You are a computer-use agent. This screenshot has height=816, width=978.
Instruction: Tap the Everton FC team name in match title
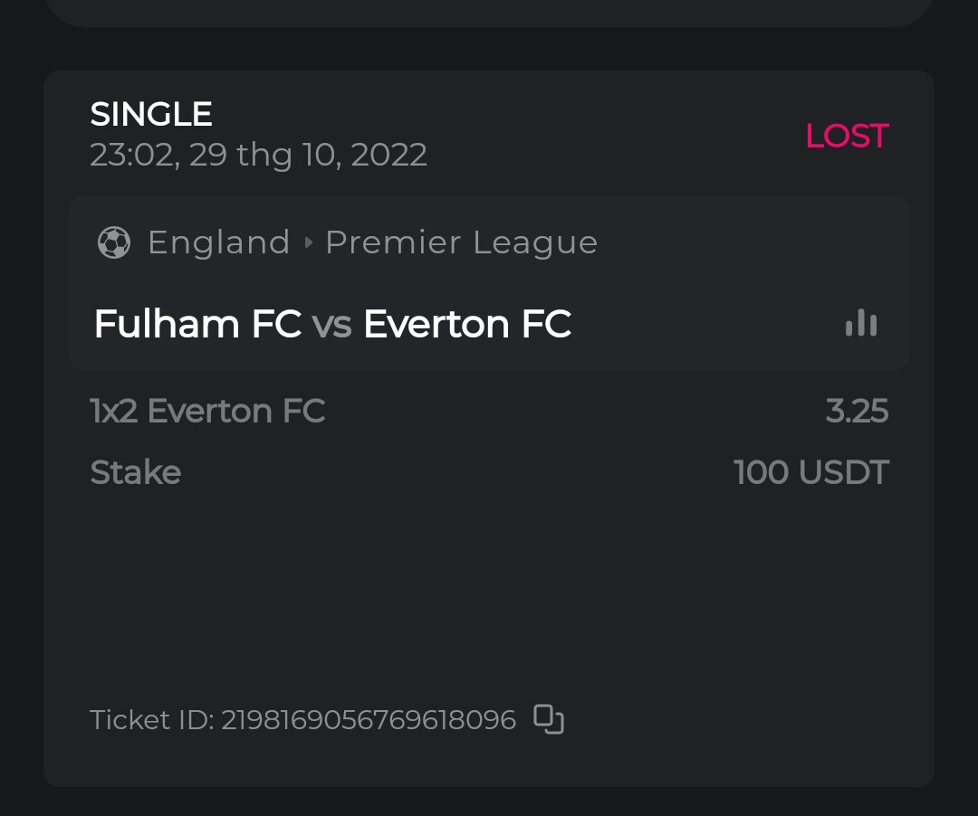[x=466, y=324]
